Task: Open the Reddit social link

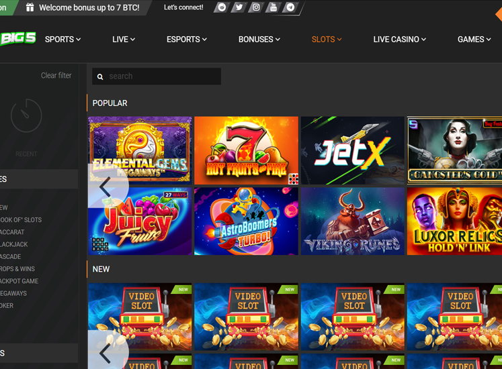Action: pos(222,7)
